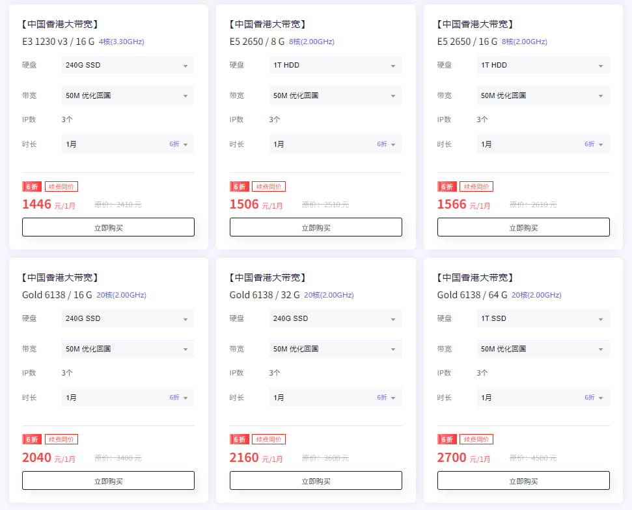The image size is (632, 510).
Task: Buy the Gold 6138 / 32 G plan now
Action: [x=316, y=481]
